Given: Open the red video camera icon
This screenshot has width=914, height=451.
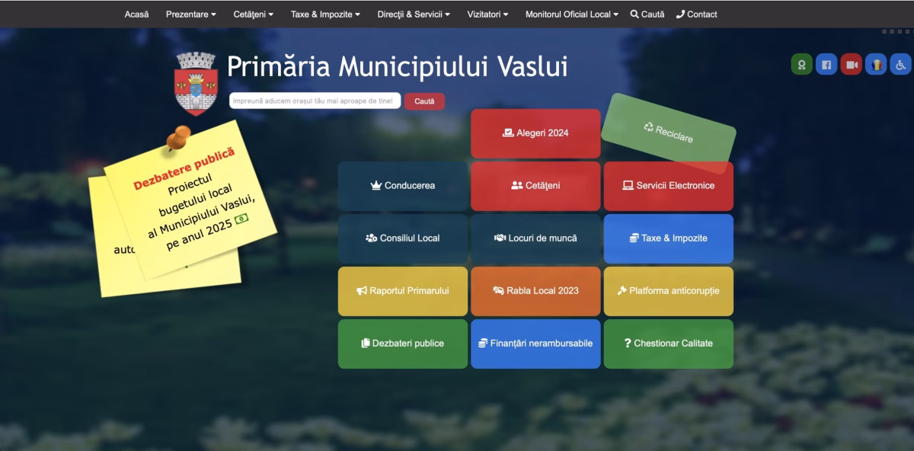Looking at the screenshot, I should pos(852,65).
